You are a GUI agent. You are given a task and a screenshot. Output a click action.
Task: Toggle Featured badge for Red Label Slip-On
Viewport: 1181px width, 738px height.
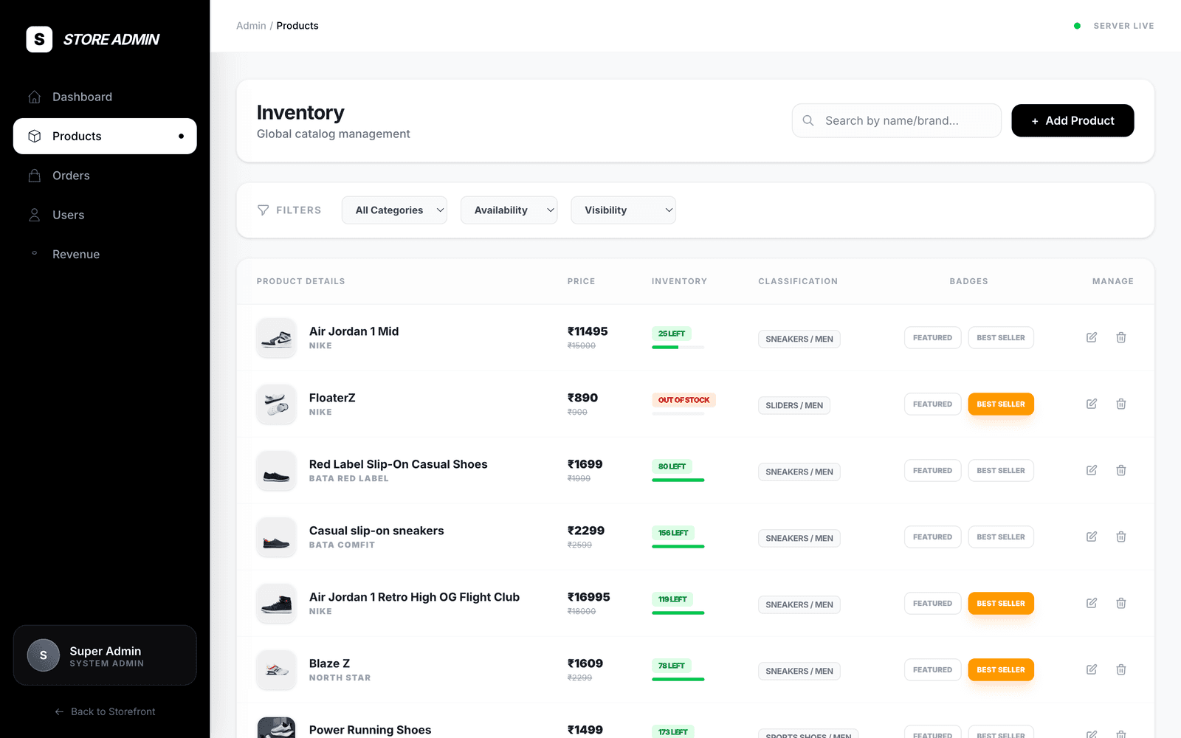pyautogui.click(x=932, y=471)
